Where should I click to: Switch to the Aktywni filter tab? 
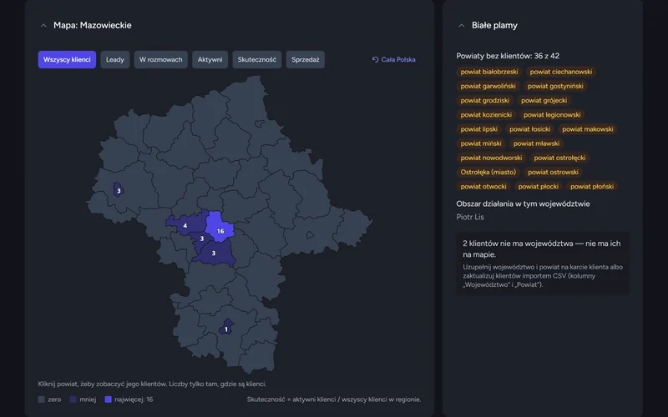[x=210, y=59]
